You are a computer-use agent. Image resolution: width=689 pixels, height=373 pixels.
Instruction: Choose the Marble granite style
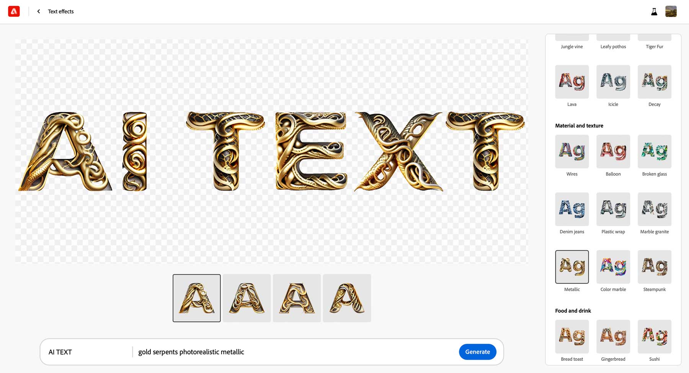tap(654, 209)
